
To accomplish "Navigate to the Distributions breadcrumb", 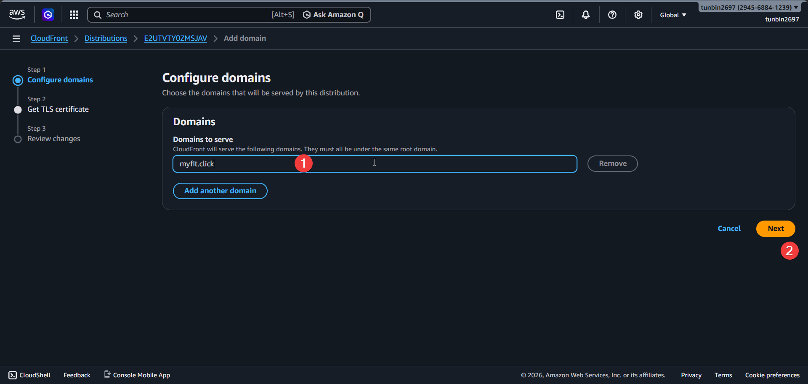I will pos(106,38).
